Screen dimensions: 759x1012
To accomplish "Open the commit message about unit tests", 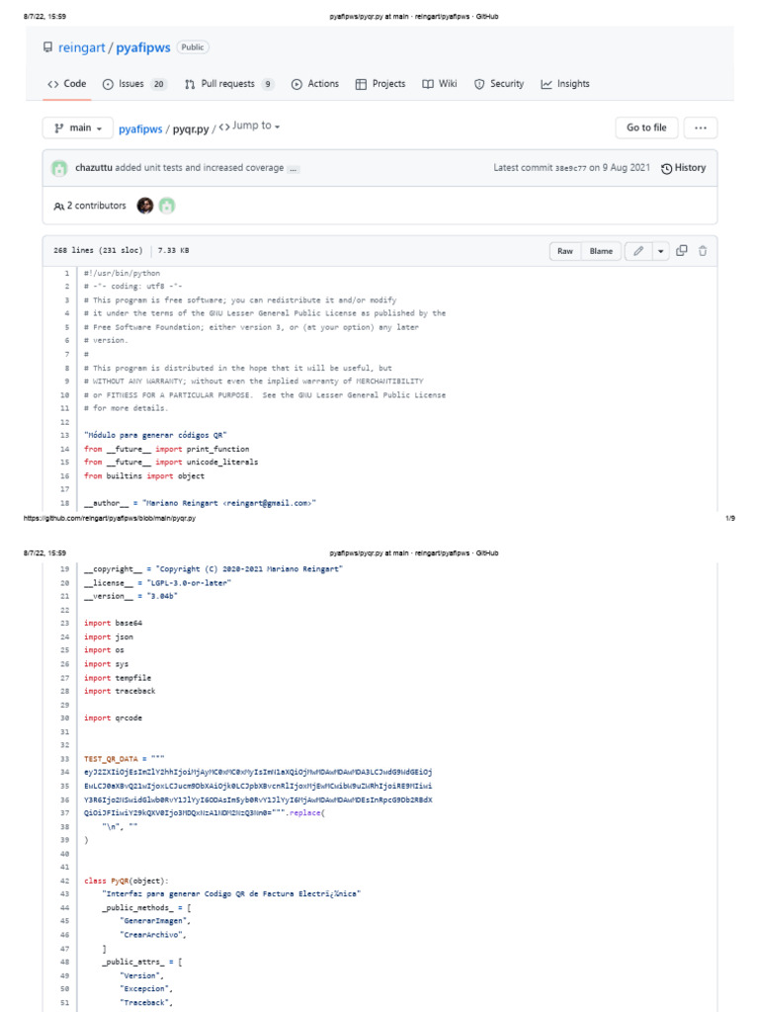I will click(x=200, y=168).
